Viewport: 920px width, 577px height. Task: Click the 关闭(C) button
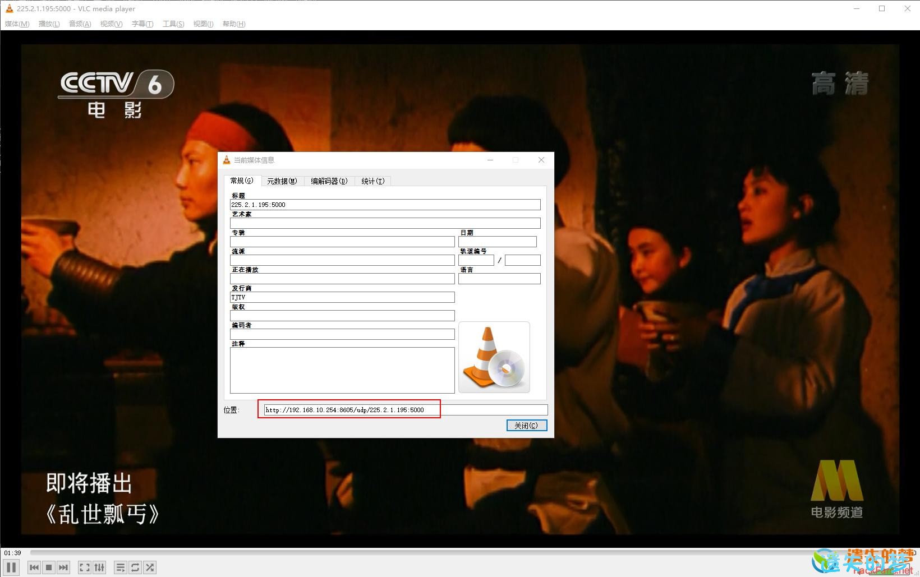(527, 426)
